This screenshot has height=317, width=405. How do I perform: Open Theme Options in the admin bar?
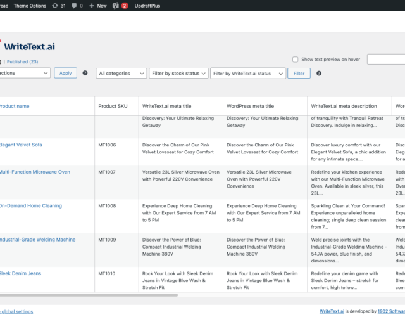coord(30,6)
